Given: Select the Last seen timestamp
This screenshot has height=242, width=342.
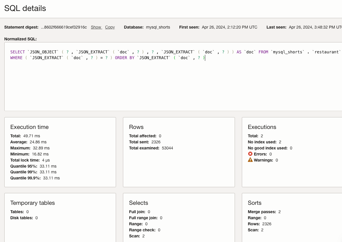Looking at the screenshot, I should pos(315,27).
